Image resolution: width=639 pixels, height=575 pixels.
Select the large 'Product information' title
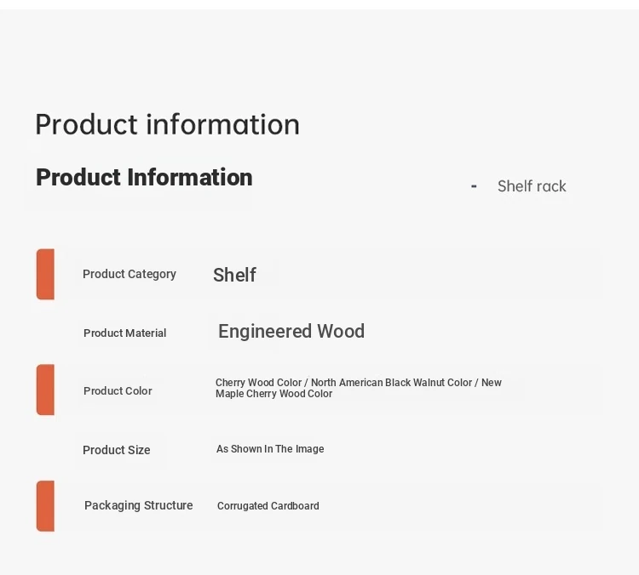click(168, 124)
